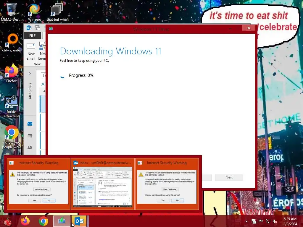Close the Windows 11 Setup window

[249, 28]
